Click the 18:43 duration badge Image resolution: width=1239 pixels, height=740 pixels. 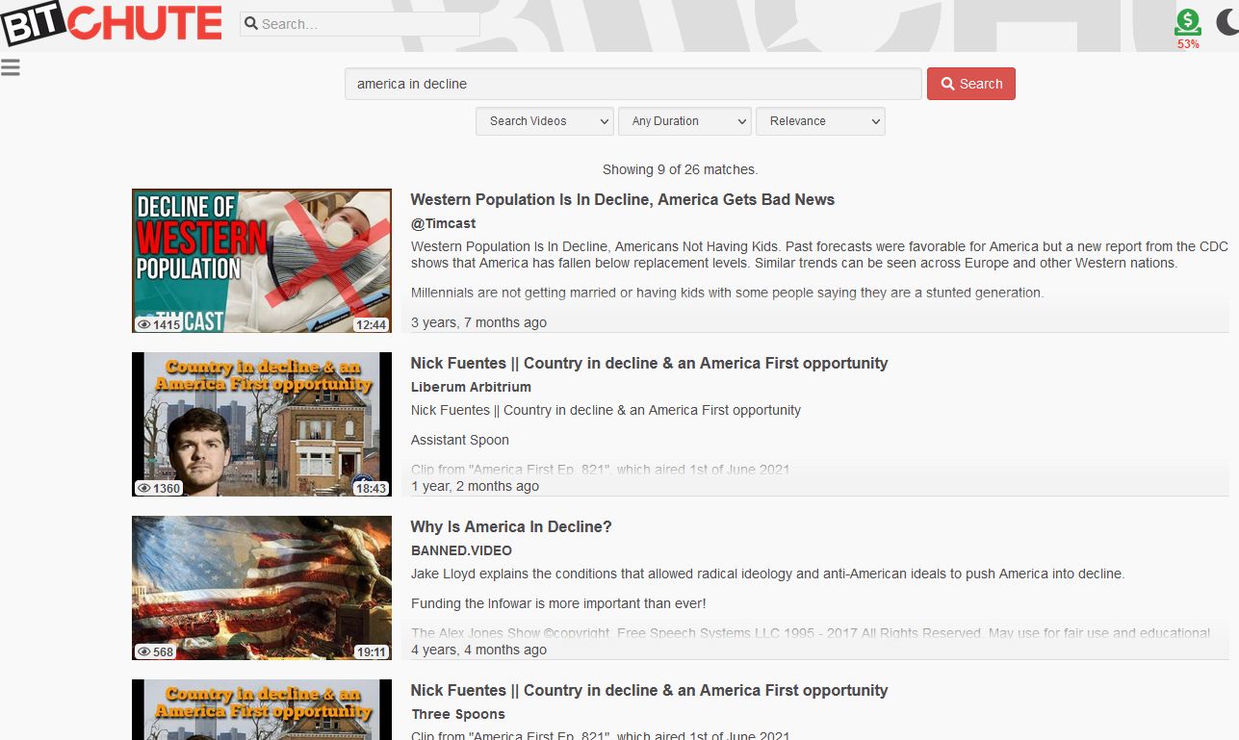pos(371,488)
